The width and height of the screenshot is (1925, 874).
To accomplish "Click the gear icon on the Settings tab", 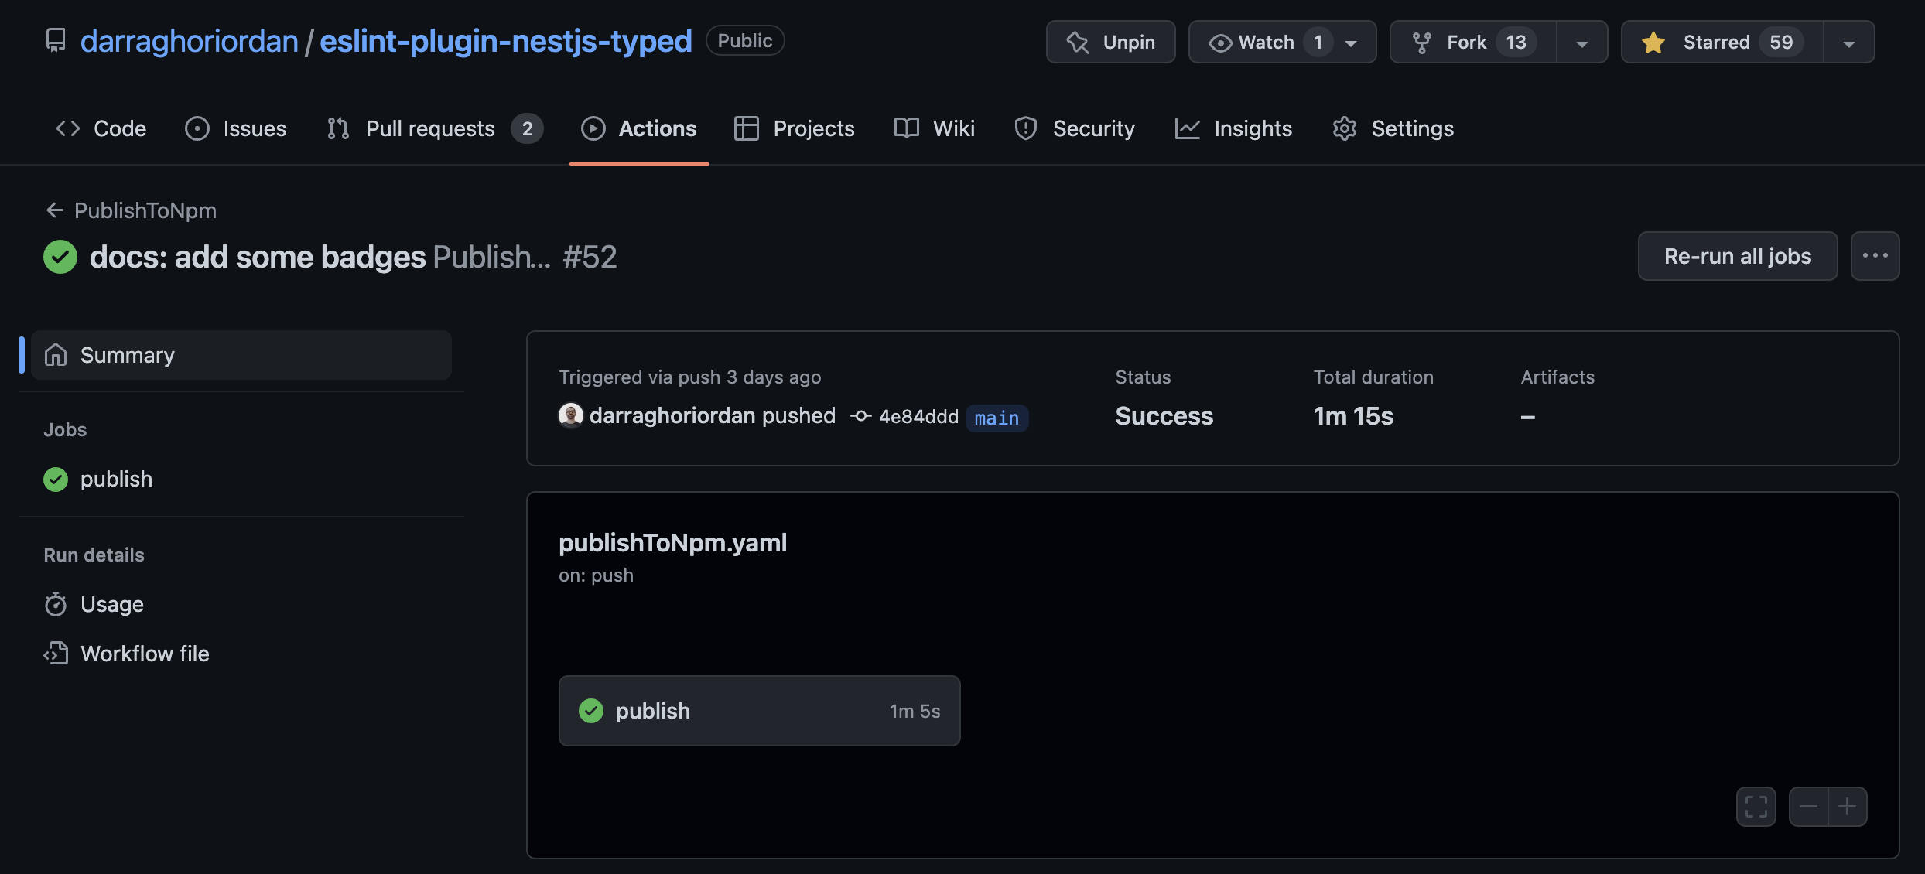I will coord(1345,128).
